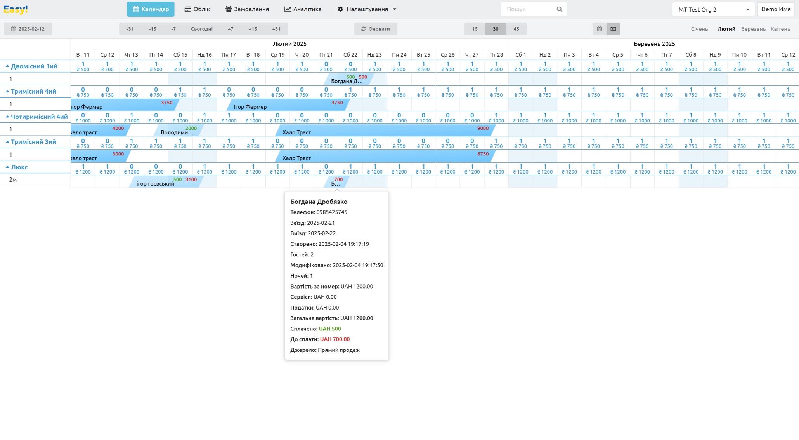Screen dimensions: 799x440
Task: Click the Оновити refresh button
Action: point(375,29)
